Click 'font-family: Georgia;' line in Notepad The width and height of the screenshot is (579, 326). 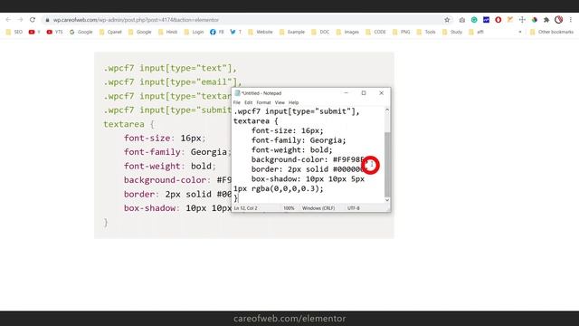click(x=299, y=140)
